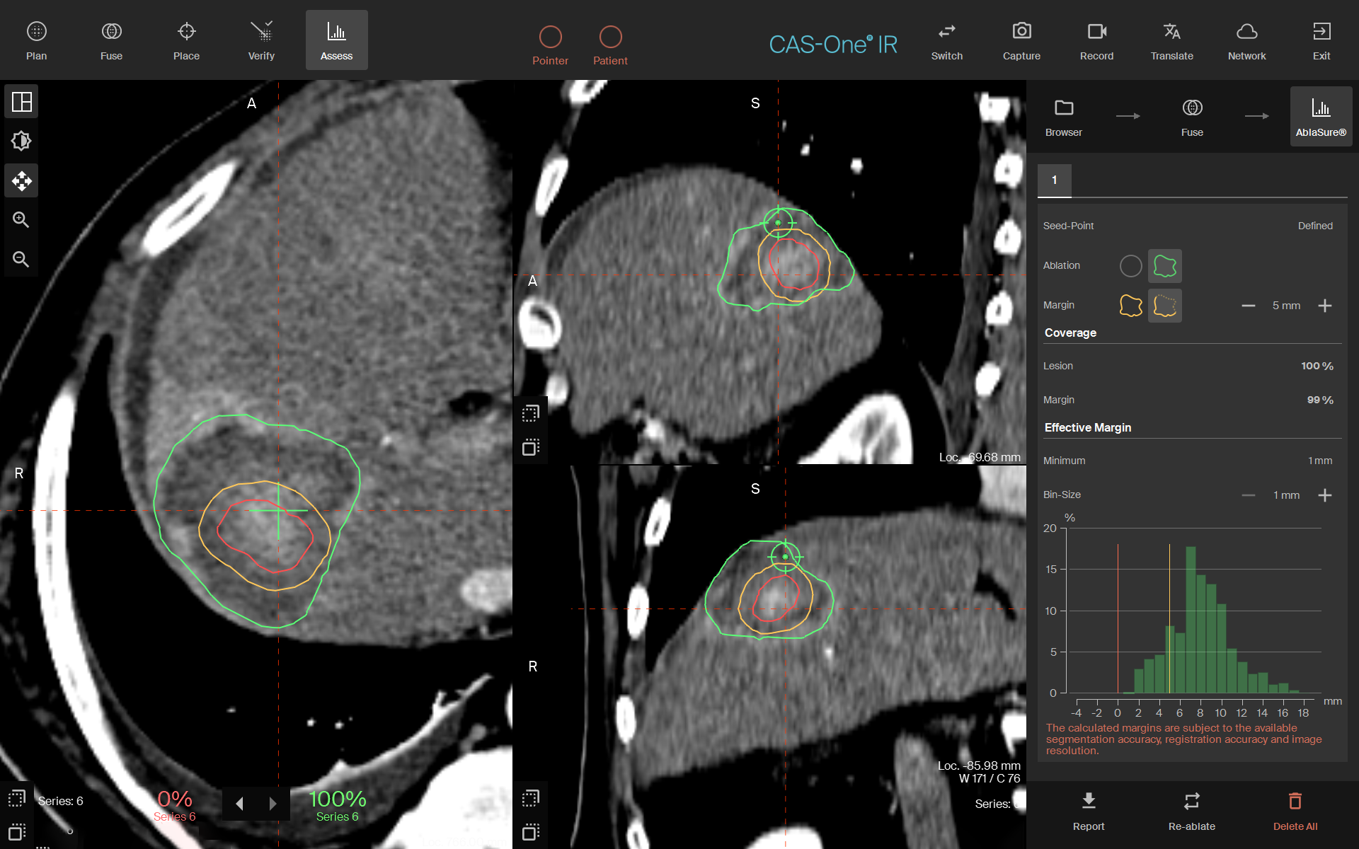Click the Pointer tracking indicator

coord(551,45)
